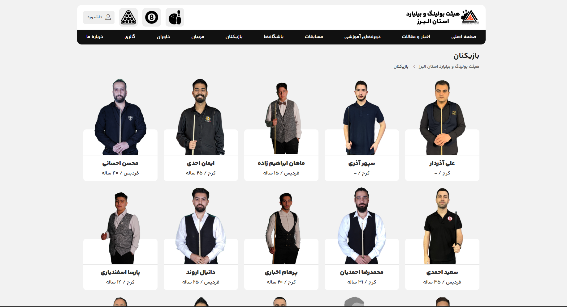The width and height of the screenshot is (567, 307).
Task: Select مسابقات in the navigation bar
Action: tap(314, 37)
